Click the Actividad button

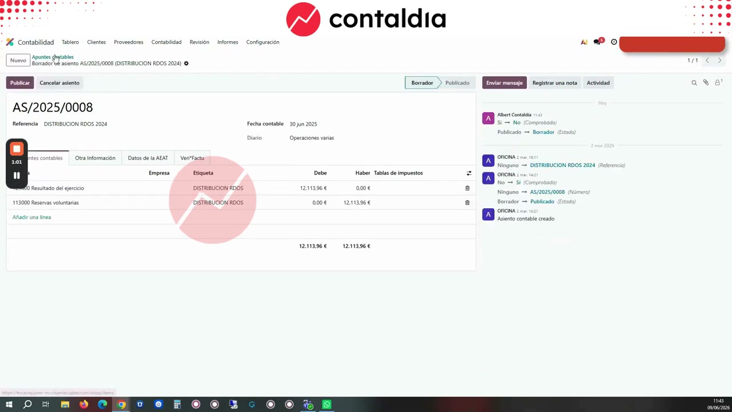click(x=598, y=83)
